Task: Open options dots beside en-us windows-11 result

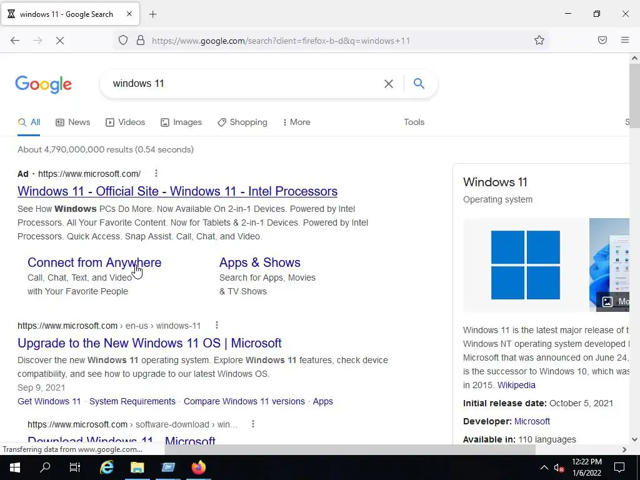Action: pos(217,325)
